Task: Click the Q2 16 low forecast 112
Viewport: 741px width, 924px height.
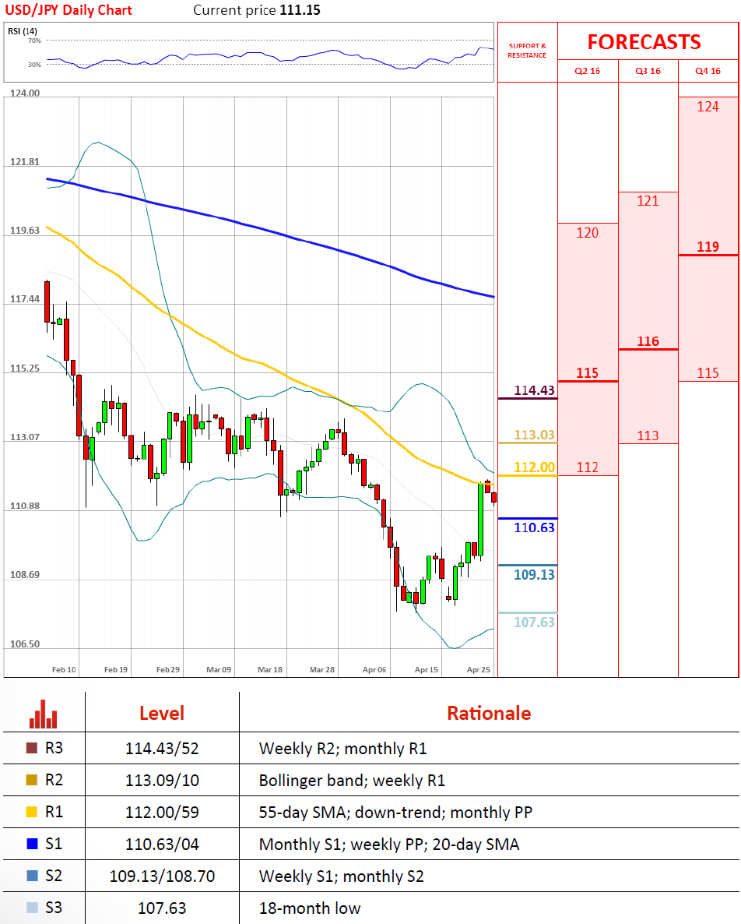Action: pos(588,467)
